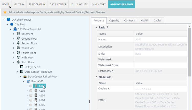
Task: Click the Utility Feed 6 room icon
Action: pyautogui.click(x=22, y=67)
